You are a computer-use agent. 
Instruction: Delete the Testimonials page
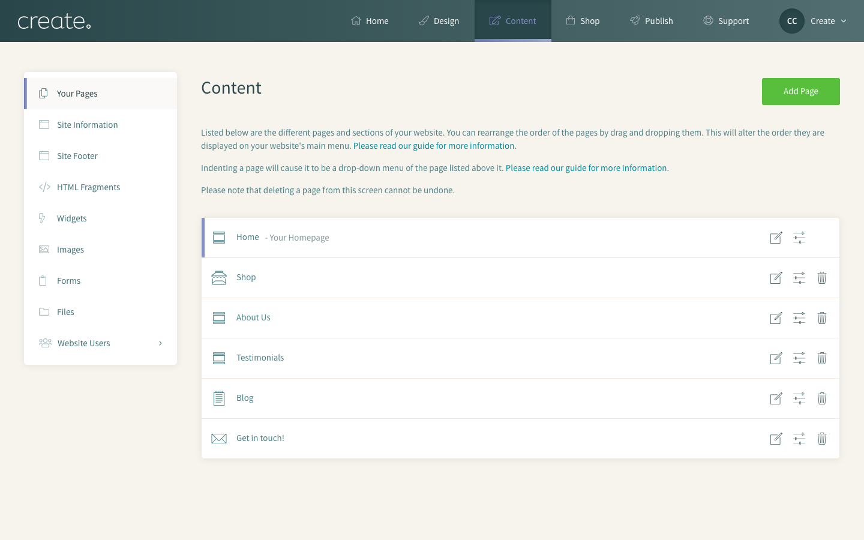click(822, 358)
